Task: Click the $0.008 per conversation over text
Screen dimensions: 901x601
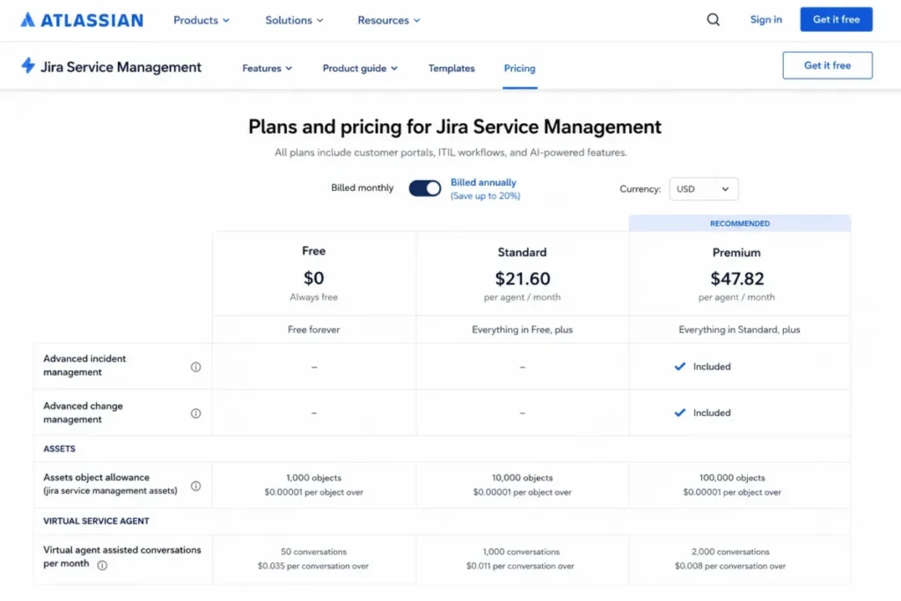Action: 730,566
